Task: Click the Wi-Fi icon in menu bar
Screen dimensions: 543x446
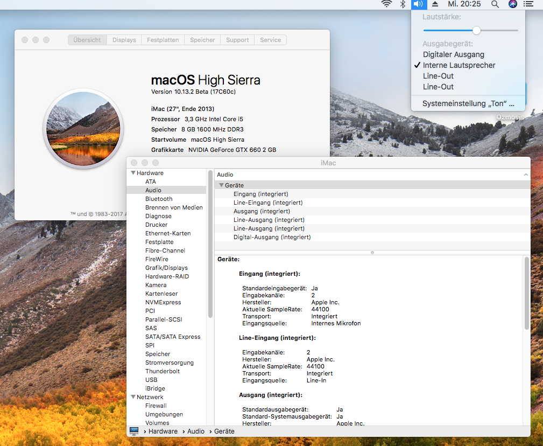Action: pyautogui.click(x=386, y=4)
